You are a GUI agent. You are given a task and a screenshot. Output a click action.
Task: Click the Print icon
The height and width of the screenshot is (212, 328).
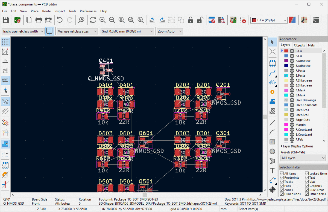[x=39, y=20]
